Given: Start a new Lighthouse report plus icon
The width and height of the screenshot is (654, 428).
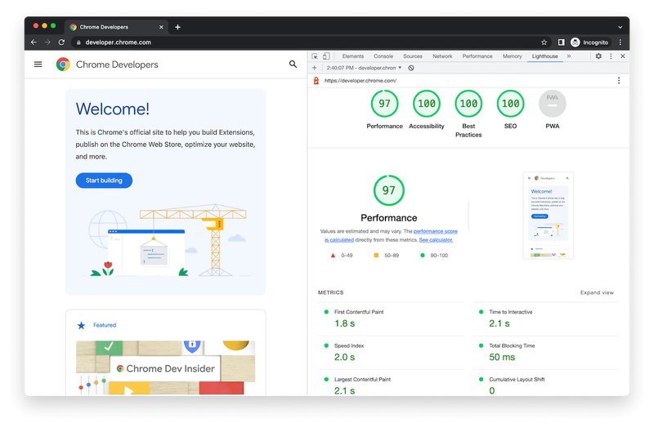Looking at the screenshot, I should [x=315, y=68].
